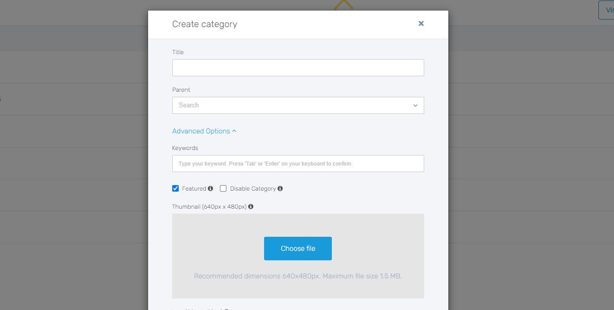Click the close X on the modal
Viewport: 614px width, 310px height.
click(x=421, y=23)
